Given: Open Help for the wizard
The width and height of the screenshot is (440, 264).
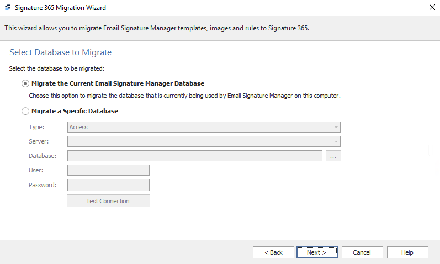Looking at the screenshot, I should coord(407,252).
